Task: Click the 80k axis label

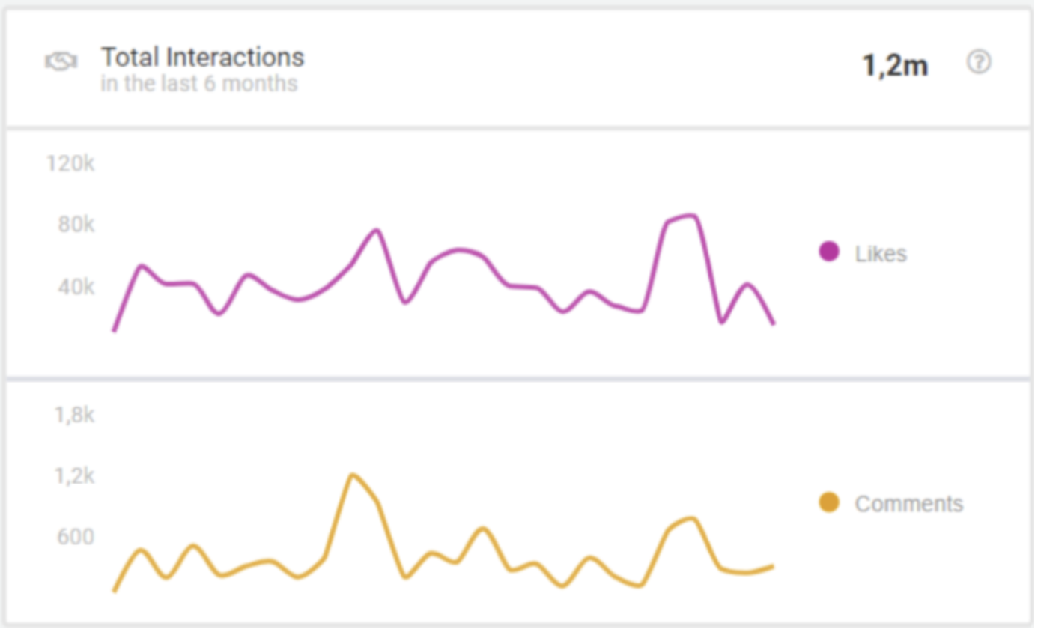Action: pos(76,224)
